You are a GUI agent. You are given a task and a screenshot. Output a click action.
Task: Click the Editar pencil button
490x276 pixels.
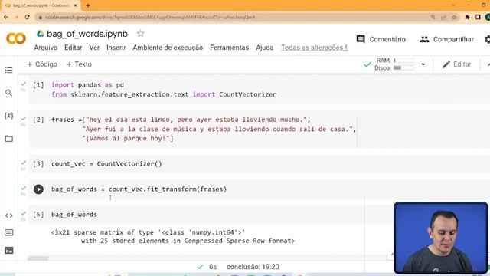click(456, 64)
